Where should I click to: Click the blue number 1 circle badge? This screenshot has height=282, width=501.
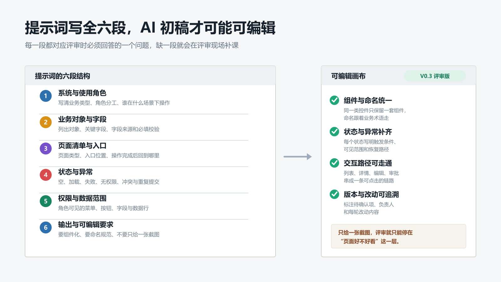coord(46,96)
